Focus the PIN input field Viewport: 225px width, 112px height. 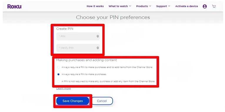pyautogui.click(x=78, y=36)
